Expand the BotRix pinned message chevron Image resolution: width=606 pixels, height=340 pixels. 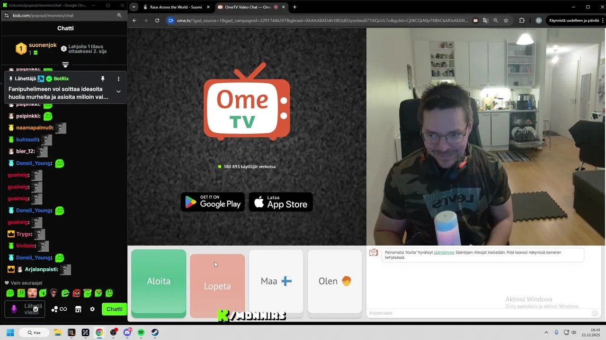click(118, 92)
